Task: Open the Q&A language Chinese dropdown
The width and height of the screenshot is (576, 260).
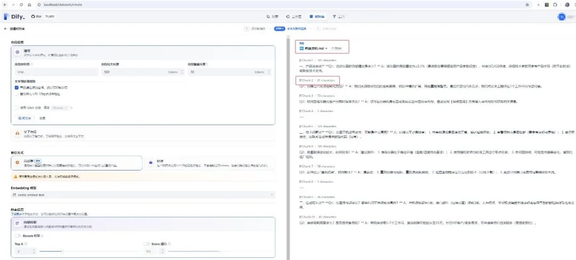Action: pos(60,108)
